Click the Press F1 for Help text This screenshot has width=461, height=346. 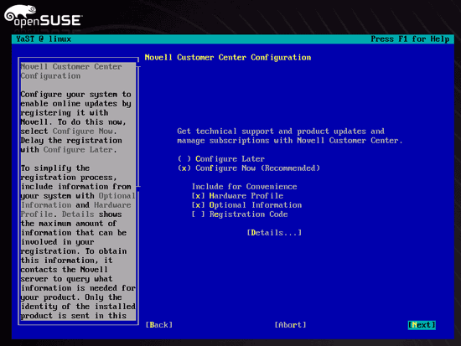[x=410, y=39]
